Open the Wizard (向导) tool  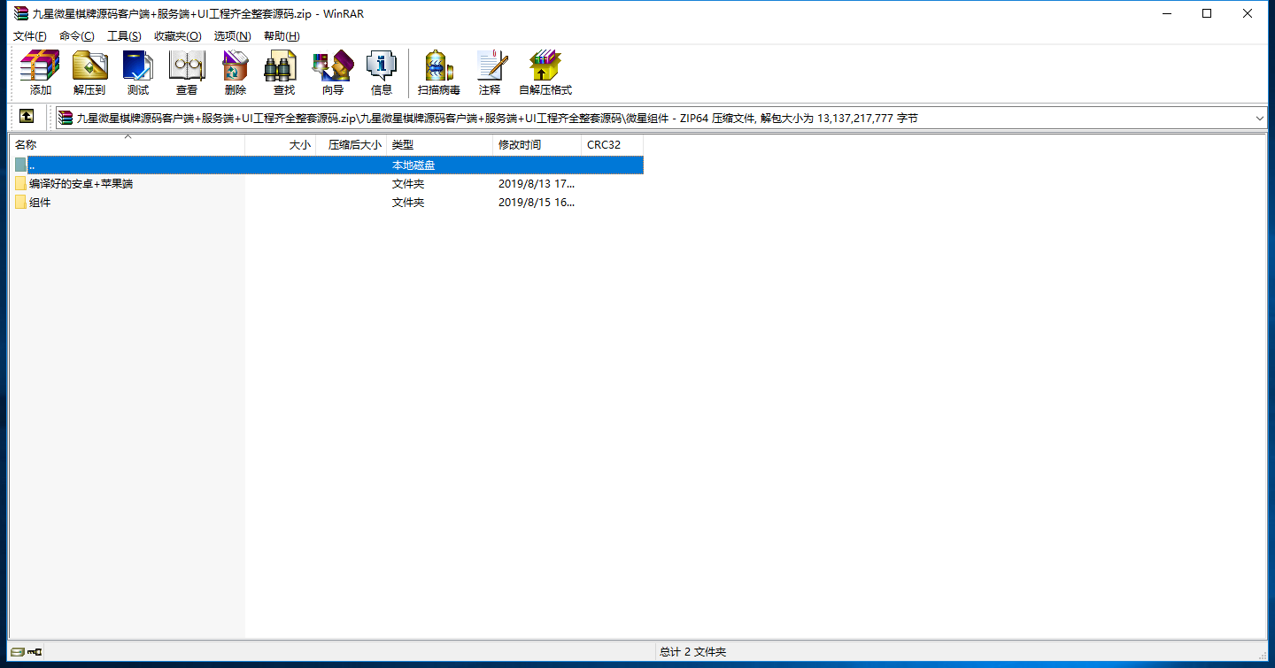point(333,73)
